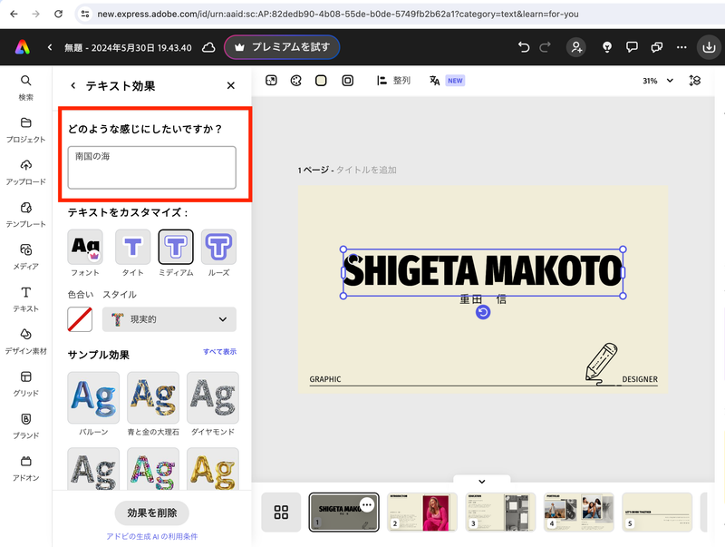Click the 南国の海 text prompt field

pyautogui.click(x=150, y=167)
